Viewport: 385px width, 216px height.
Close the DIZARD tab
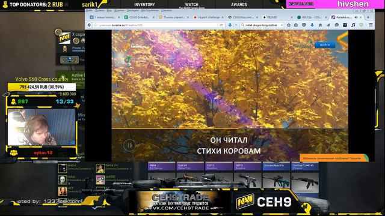[x=292, y=17]
